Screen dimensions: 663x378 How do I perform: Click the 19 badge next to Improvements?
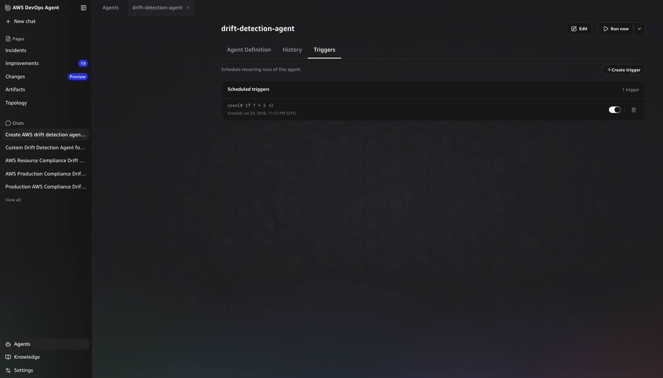(x=83, y=63)
